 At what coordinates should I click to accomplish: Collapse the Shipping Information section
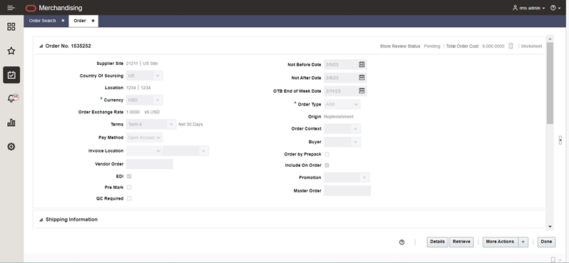pos(41,220)
